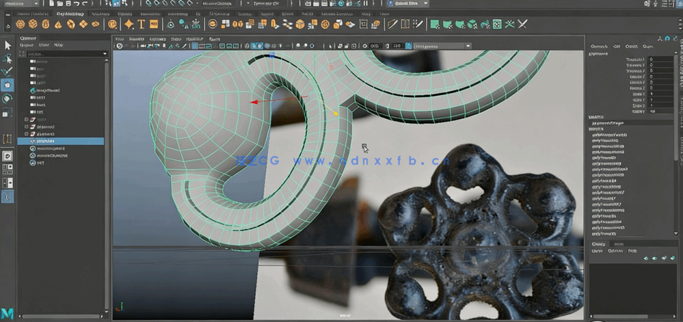This screenshot has width=683, height=322.
Task: Click the teal cube shelf icon
Action: pos(472,24)
